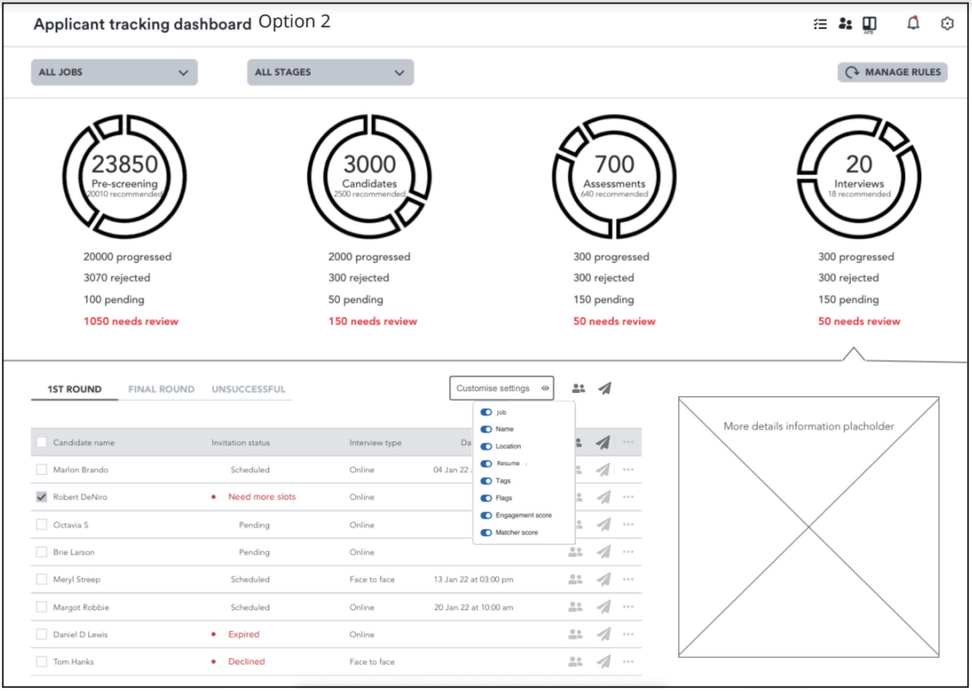Open more options for Tom Hanks
This screenshot has width=972, height=691.
tap(628, 662)
